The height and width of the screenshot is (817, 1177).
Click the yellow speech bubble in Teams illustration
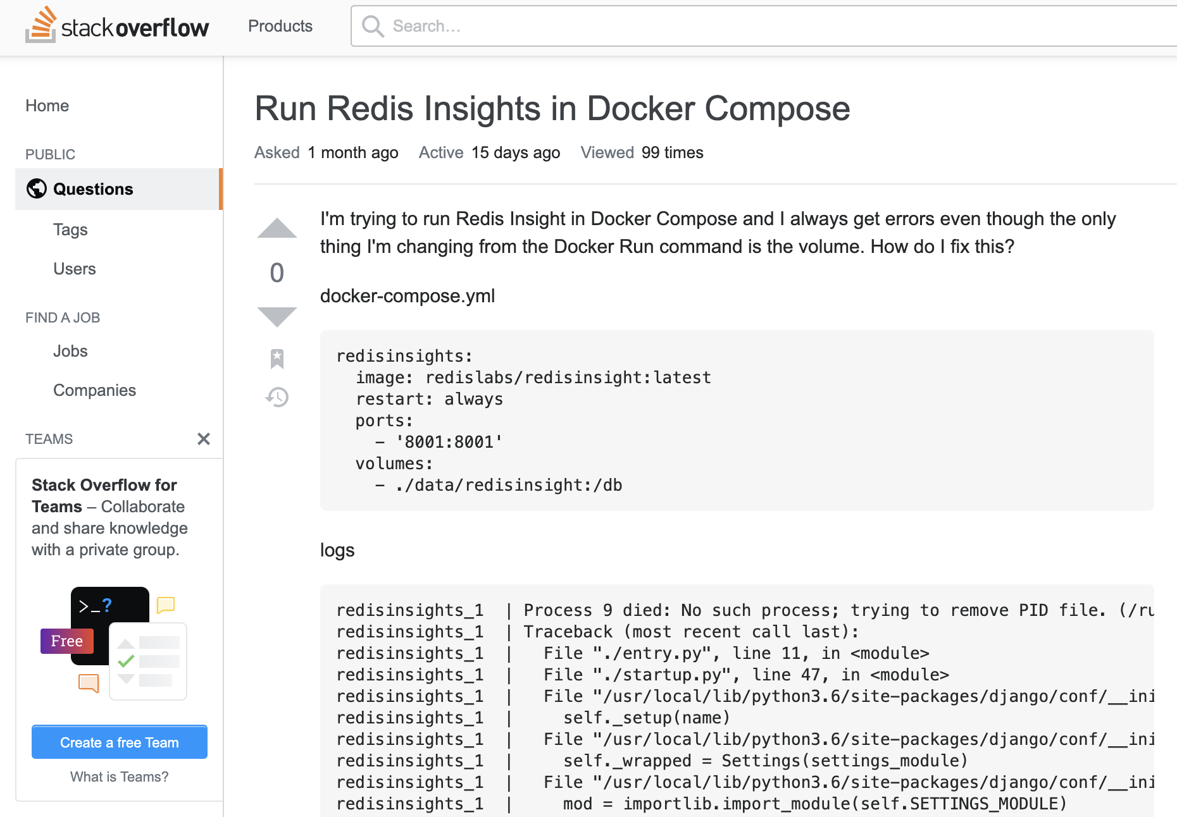pyautogui.click(x=165, y=606)
